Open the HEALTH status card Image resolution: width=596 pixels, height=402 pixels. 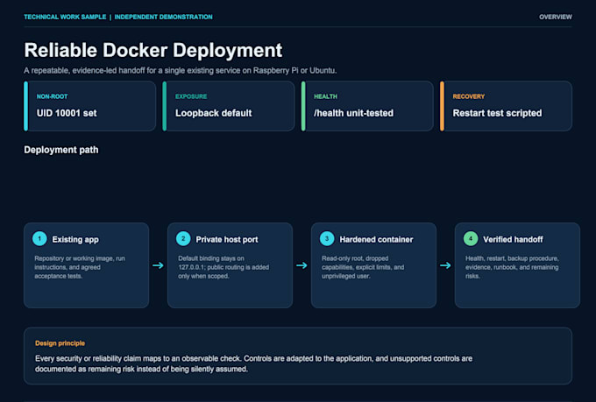(x=367, y=106)
